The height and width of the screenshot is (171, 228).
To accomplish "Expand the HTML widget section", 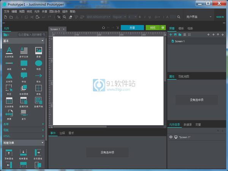I will coord(23,136).
